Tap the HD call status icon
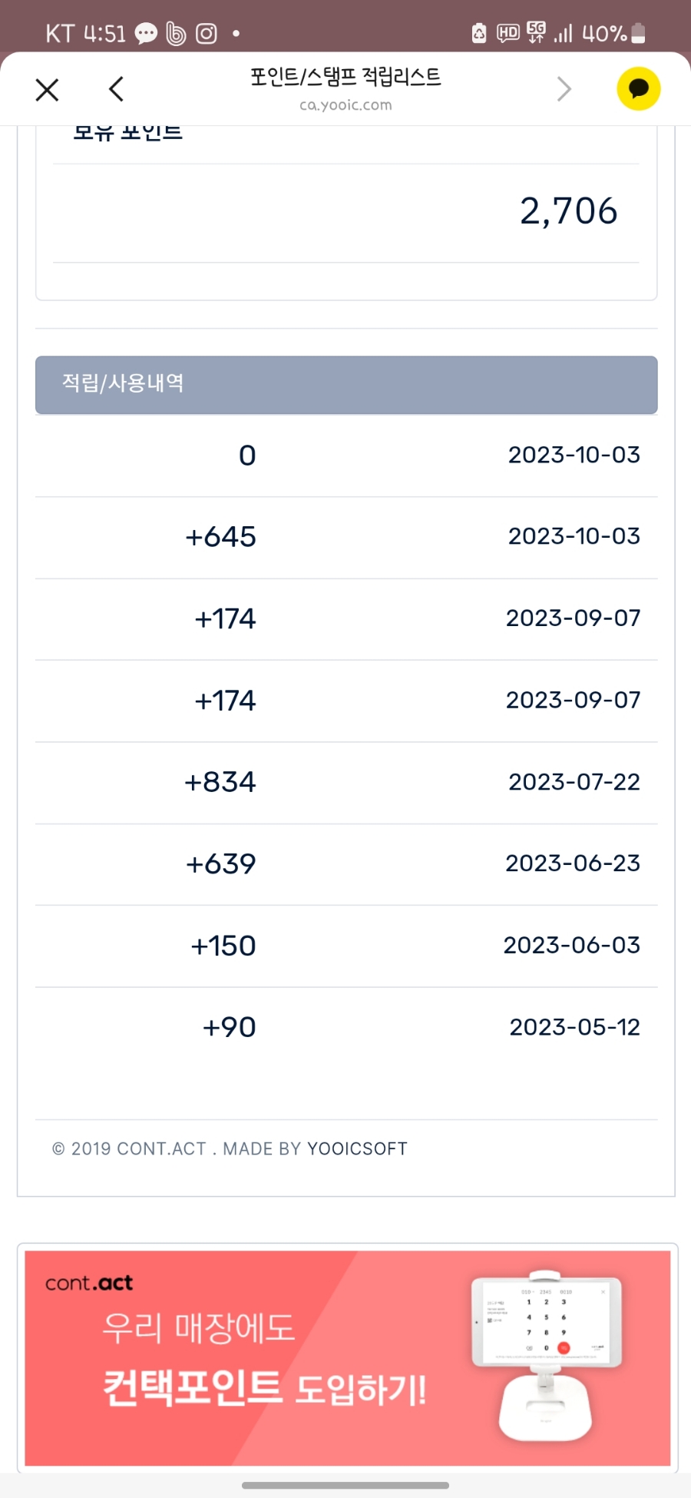 coord(508,33)
